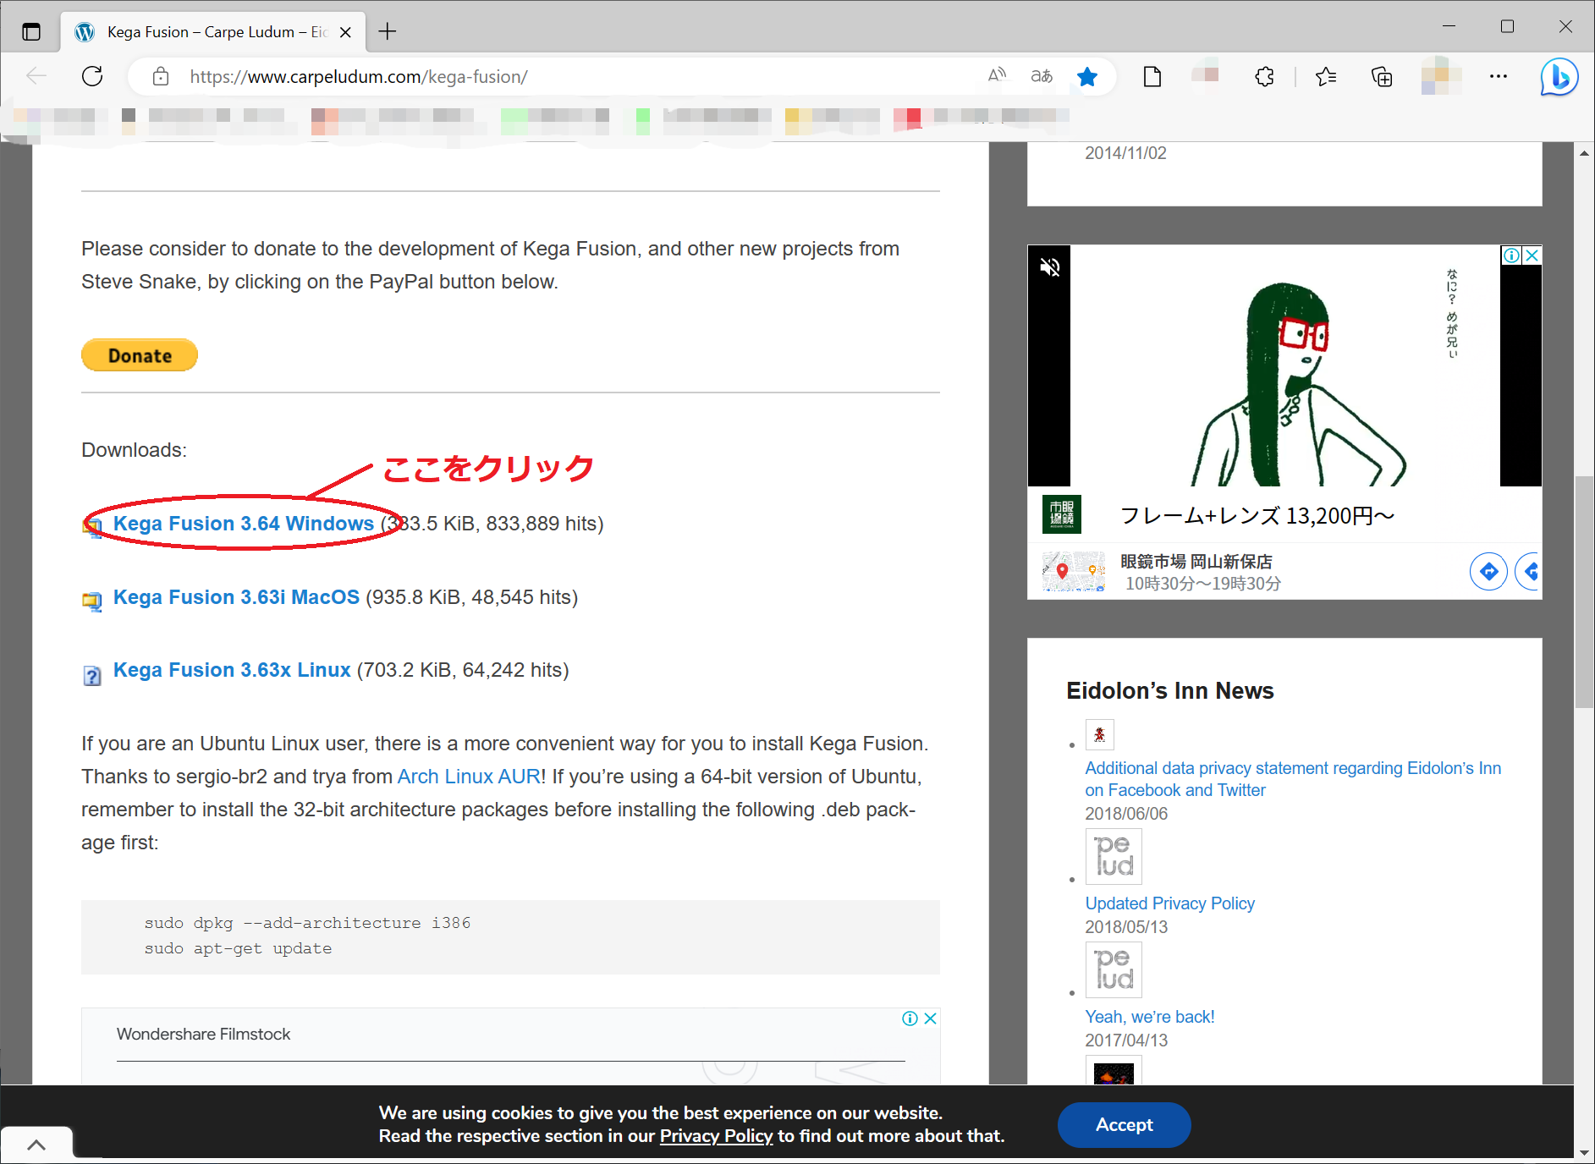Click the thumbnail above Updated Privacy Policy
Image resolution: width=1595 pixels, height=1164 pixels.
(1114, 856)
